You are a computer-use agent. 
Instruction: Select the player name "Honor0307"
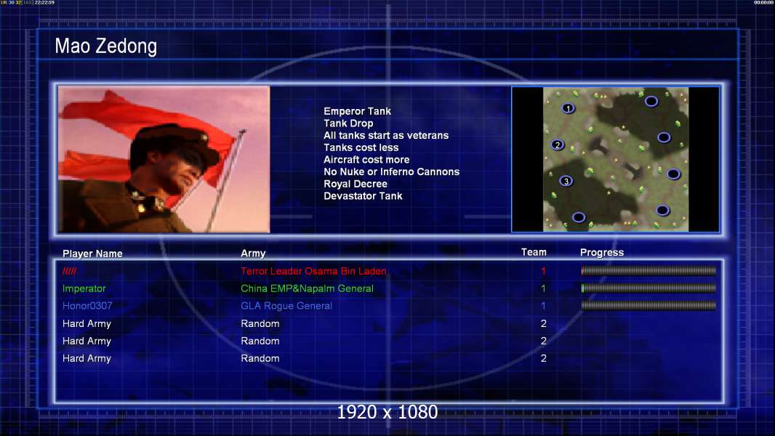click(87, 306)
